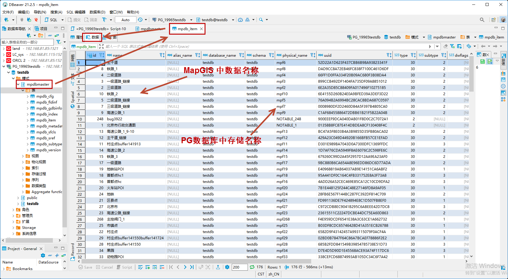Toggle link with editor in navigator
Viewport: 508px width, 279px height.
(x=57, y=36)
